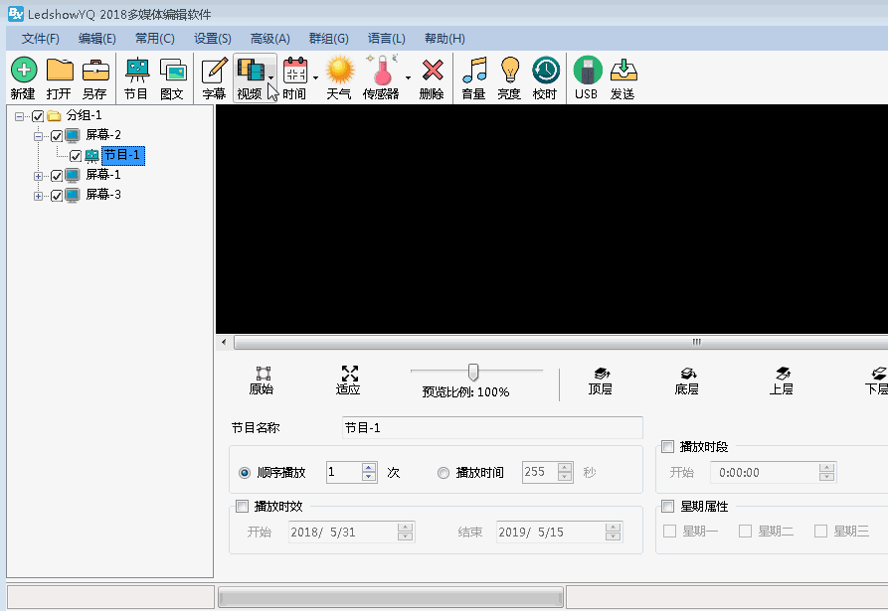888x611 pixels.
Task: Open the 视频 tool dropdown arrow
Action: [268, 77]
